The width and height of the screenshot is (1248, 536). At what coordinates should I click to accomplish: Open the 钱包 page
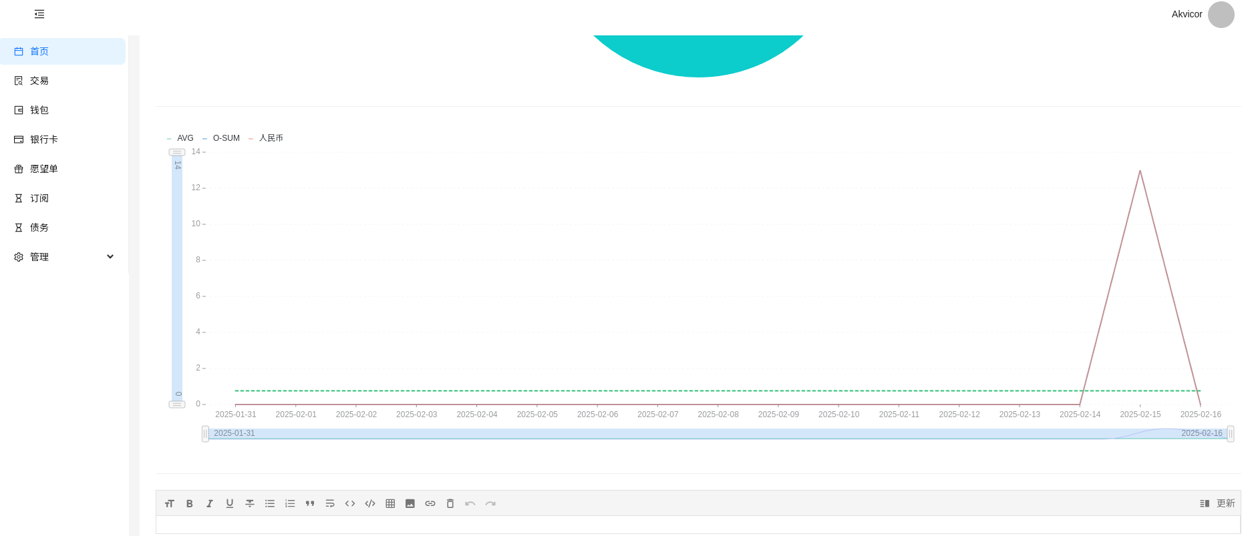coord(63,110)
